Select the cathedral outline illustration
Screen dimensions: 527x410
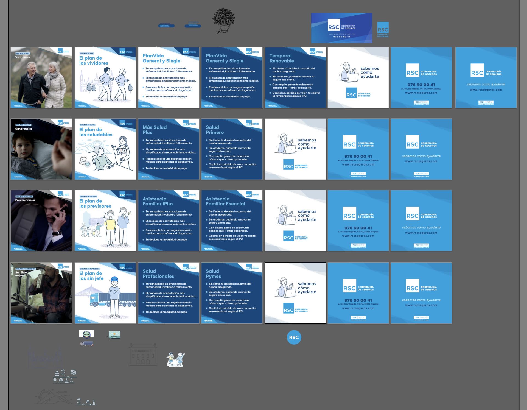pyautogui.click(x=45, y=357)
